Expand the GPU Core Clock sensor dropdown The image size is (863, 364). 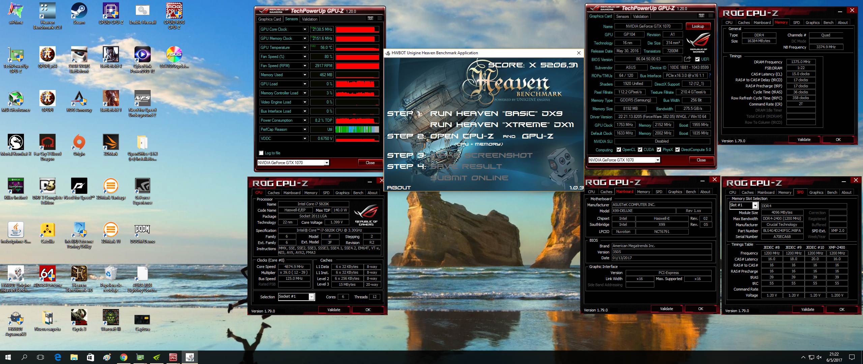click(305, 29)
